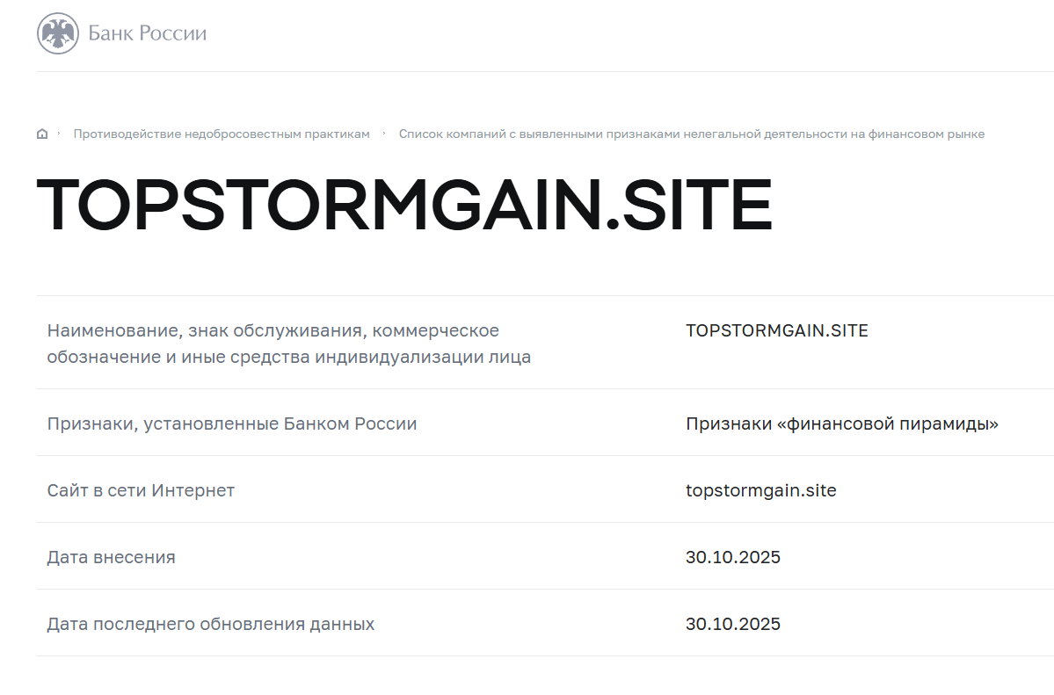Screen dimensions: 1054x695
Task: Click the lowercase topstormgain.site website value
Action: (x=760, y=490)
